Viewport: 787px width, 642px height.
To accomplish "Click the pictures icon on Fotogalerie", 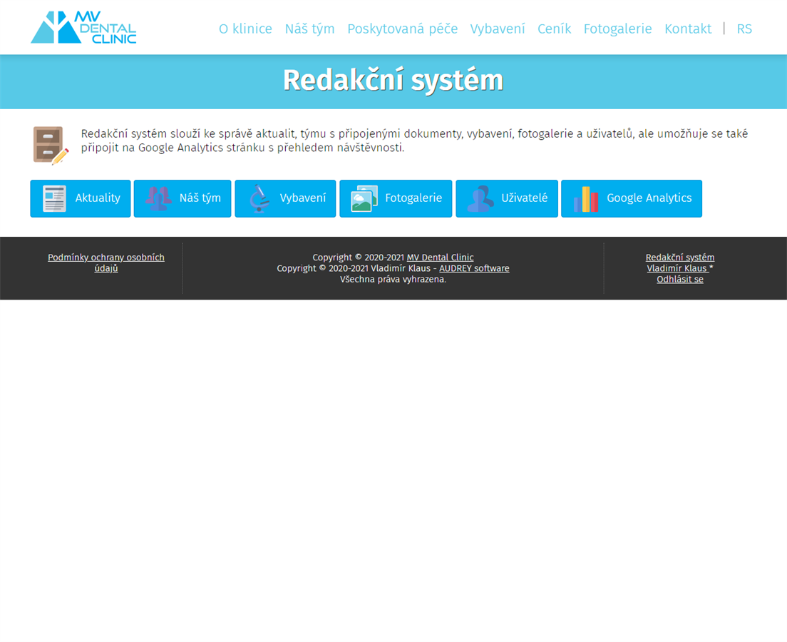I will click(364, 198).
